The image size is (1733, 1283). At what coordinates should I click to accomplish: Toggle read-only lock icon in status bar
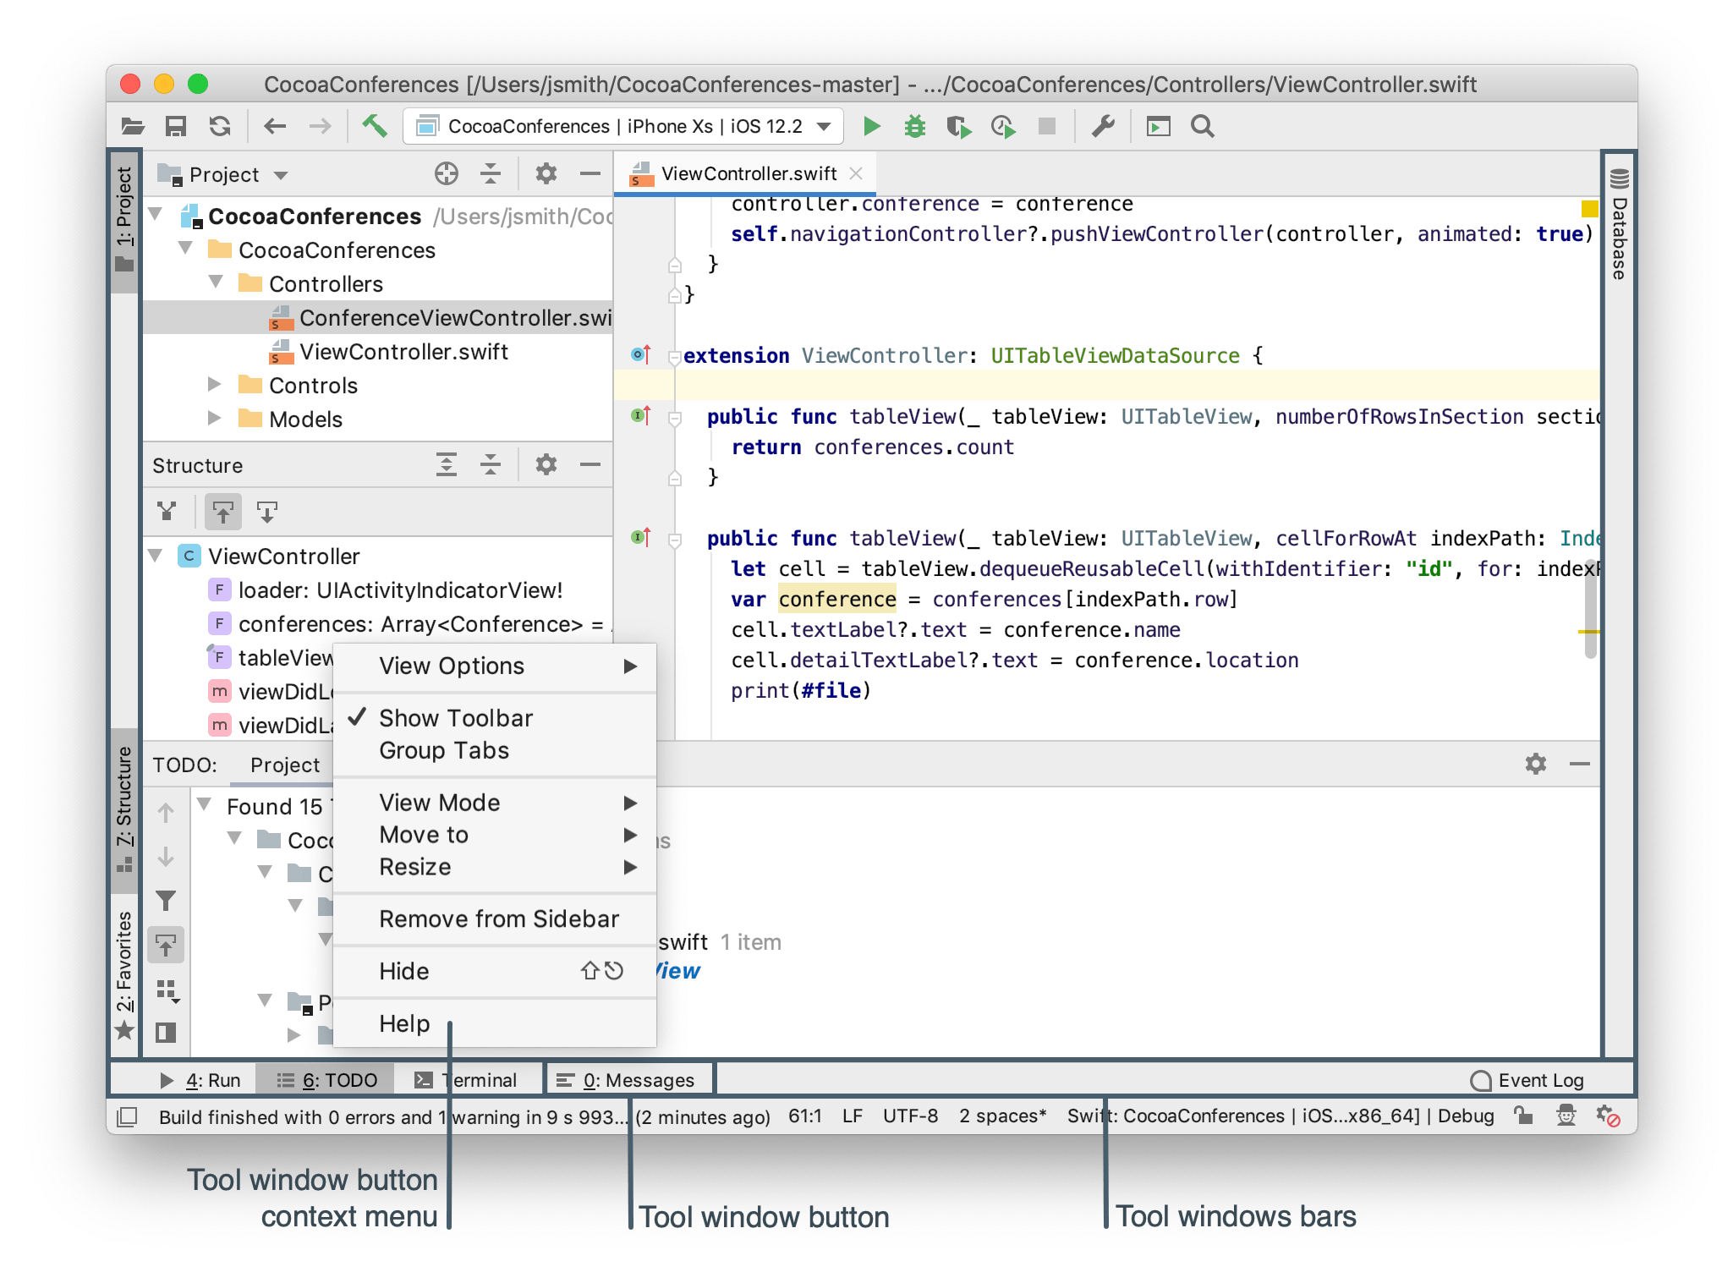click(x=1523, y=1116)
